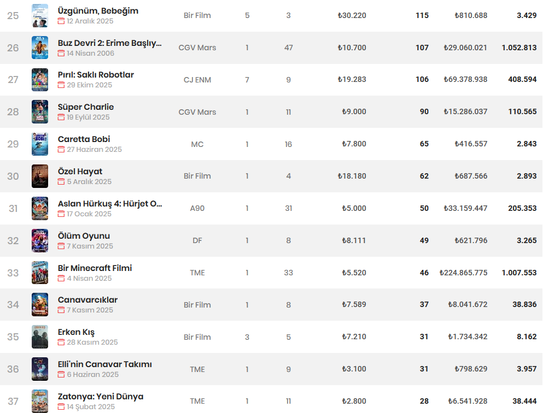549x413 pixels.
Task: Select the Pırıl: Saklı Robotlar poster
Action: click(40, 80)
